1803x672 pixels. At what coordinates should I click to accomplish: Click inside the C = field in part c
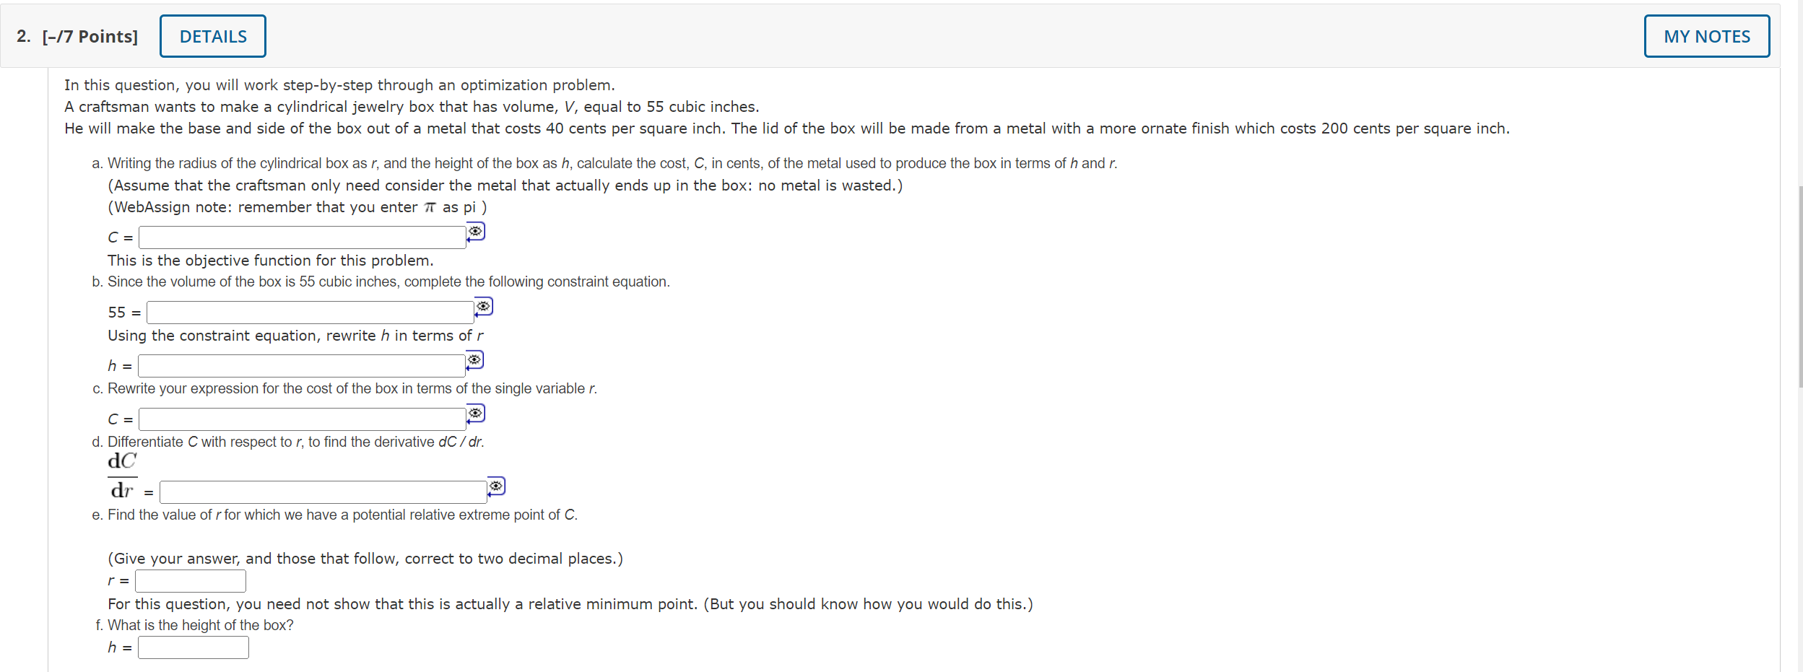302,419
